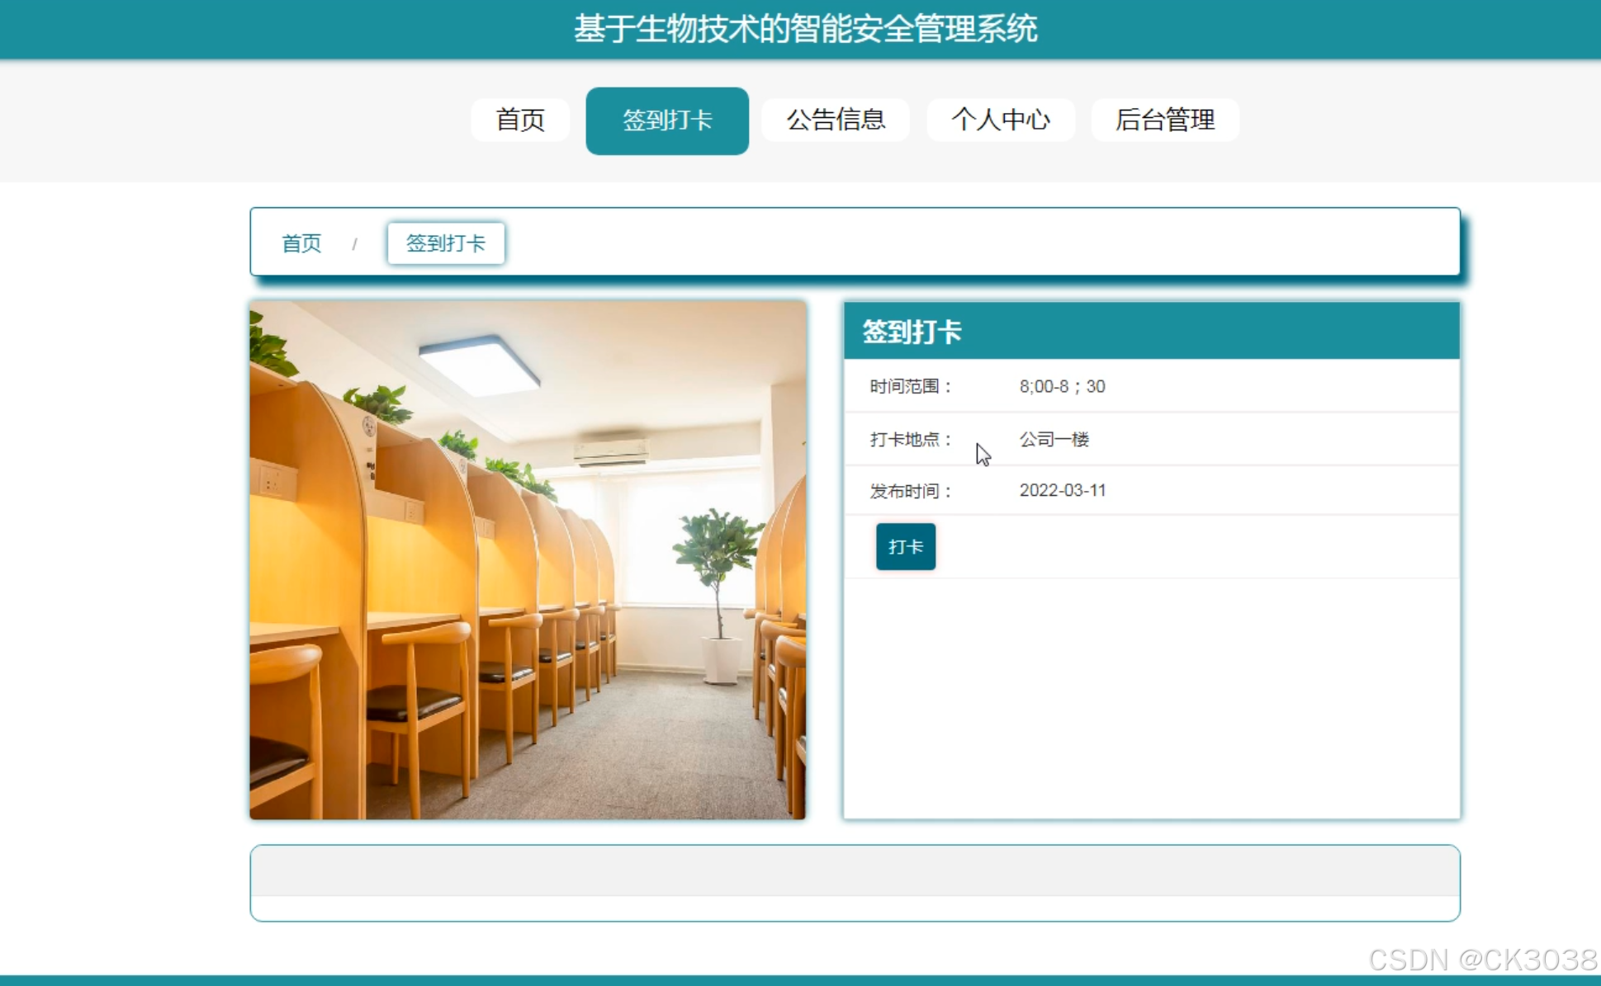The width and height of the screenshot is (1601, 986).
Task: Switch to the 公告信息 tab
Action: 835,120
